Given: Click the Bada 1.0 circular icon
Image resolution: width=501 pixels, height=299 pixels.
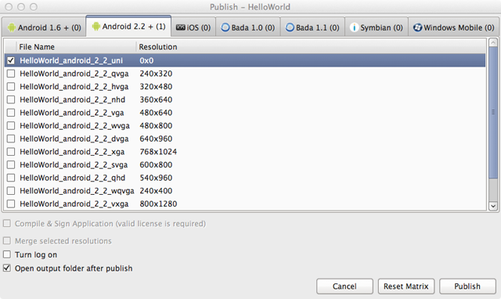Looking at the screenshot, I should (225, 27).
